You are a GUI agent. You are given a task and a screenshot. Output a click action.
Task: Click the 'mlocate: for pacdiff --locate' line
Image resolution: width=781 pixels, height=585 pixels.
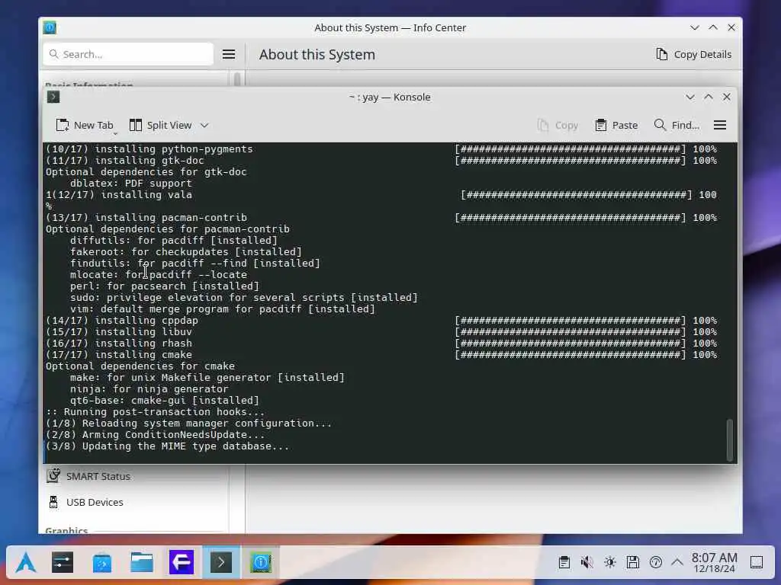coord(159,274)
